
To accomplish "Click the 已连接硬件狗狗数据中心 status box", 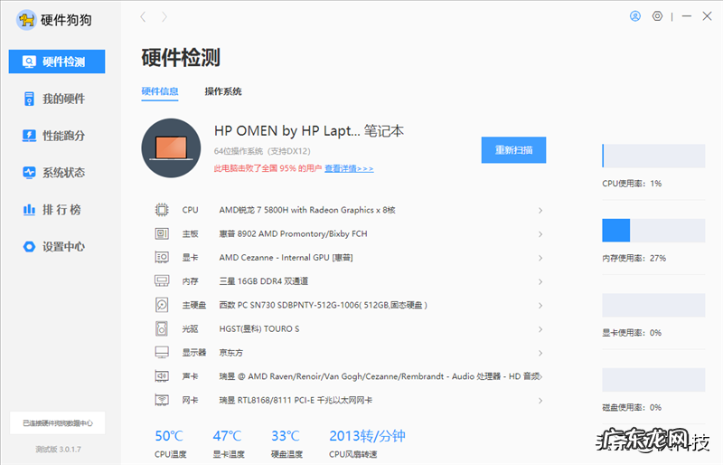I will point(58,423).
